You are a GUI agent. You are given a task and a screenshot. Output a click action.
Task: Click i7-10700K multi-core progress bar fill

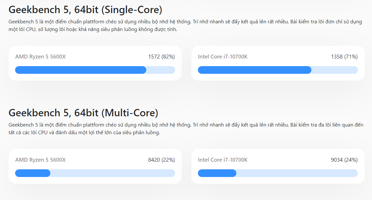click(217, 173)
